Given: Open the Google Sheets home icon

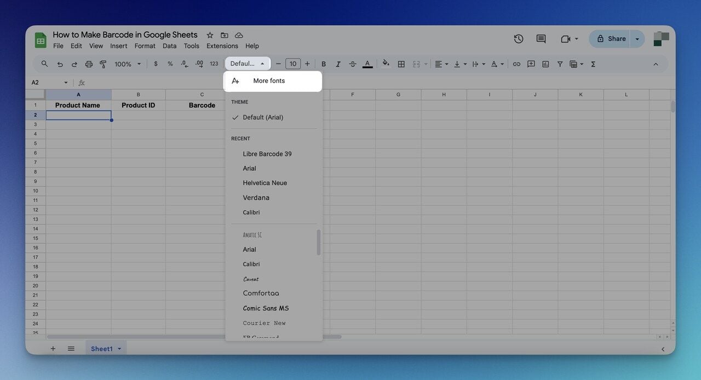Looking at the screenshot, I should tap(41, 40).
